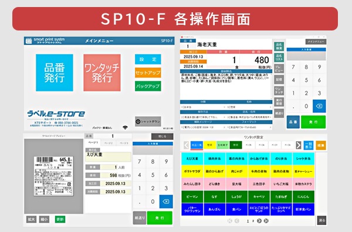The image size is (352, 232).
Task: Select the yellow category tab
Action: (209, 145)
